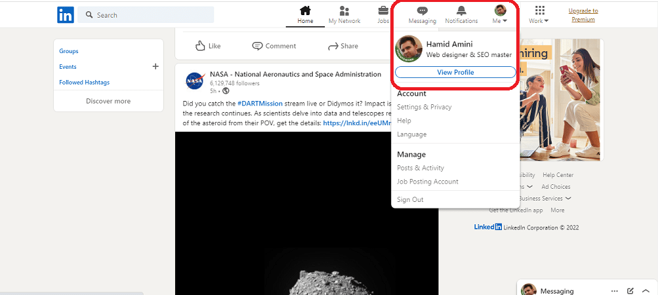Open Settings & Privacy

424,107
